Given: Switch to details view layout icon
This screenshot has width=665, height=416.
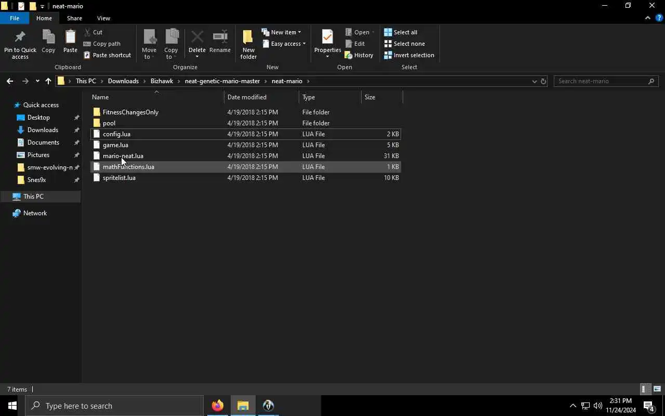Looking at the screenshot, I should (x=644, y=389).
